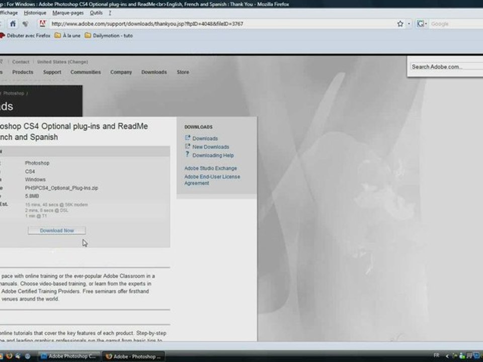
Task: Select the Windows platform value
Action: coord(35,179)
